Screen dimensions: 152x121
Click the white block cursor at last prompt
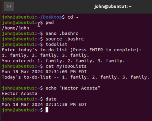[x=47, y=110]
